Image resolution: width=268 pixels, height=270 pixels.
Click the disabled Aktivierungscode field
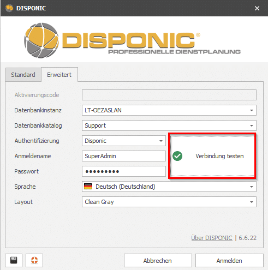point(169,95)
